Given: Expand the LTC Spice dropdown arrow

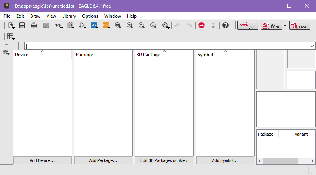Looking at the screenshot, I should pyautogui.click(x=285, y=26).
